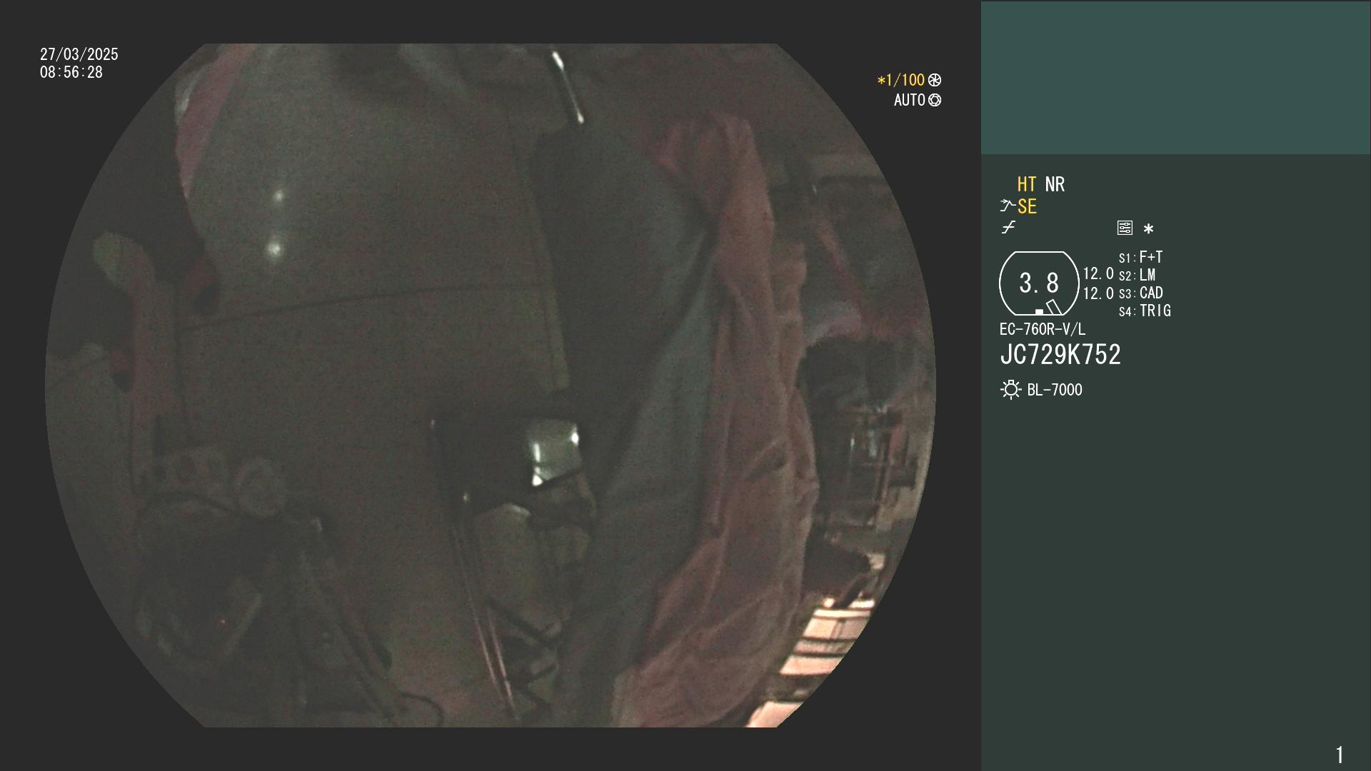Viewport: 1371px width, 771px height.
Task: Click the AUTO iris mode label
Action: coord(910,100)
